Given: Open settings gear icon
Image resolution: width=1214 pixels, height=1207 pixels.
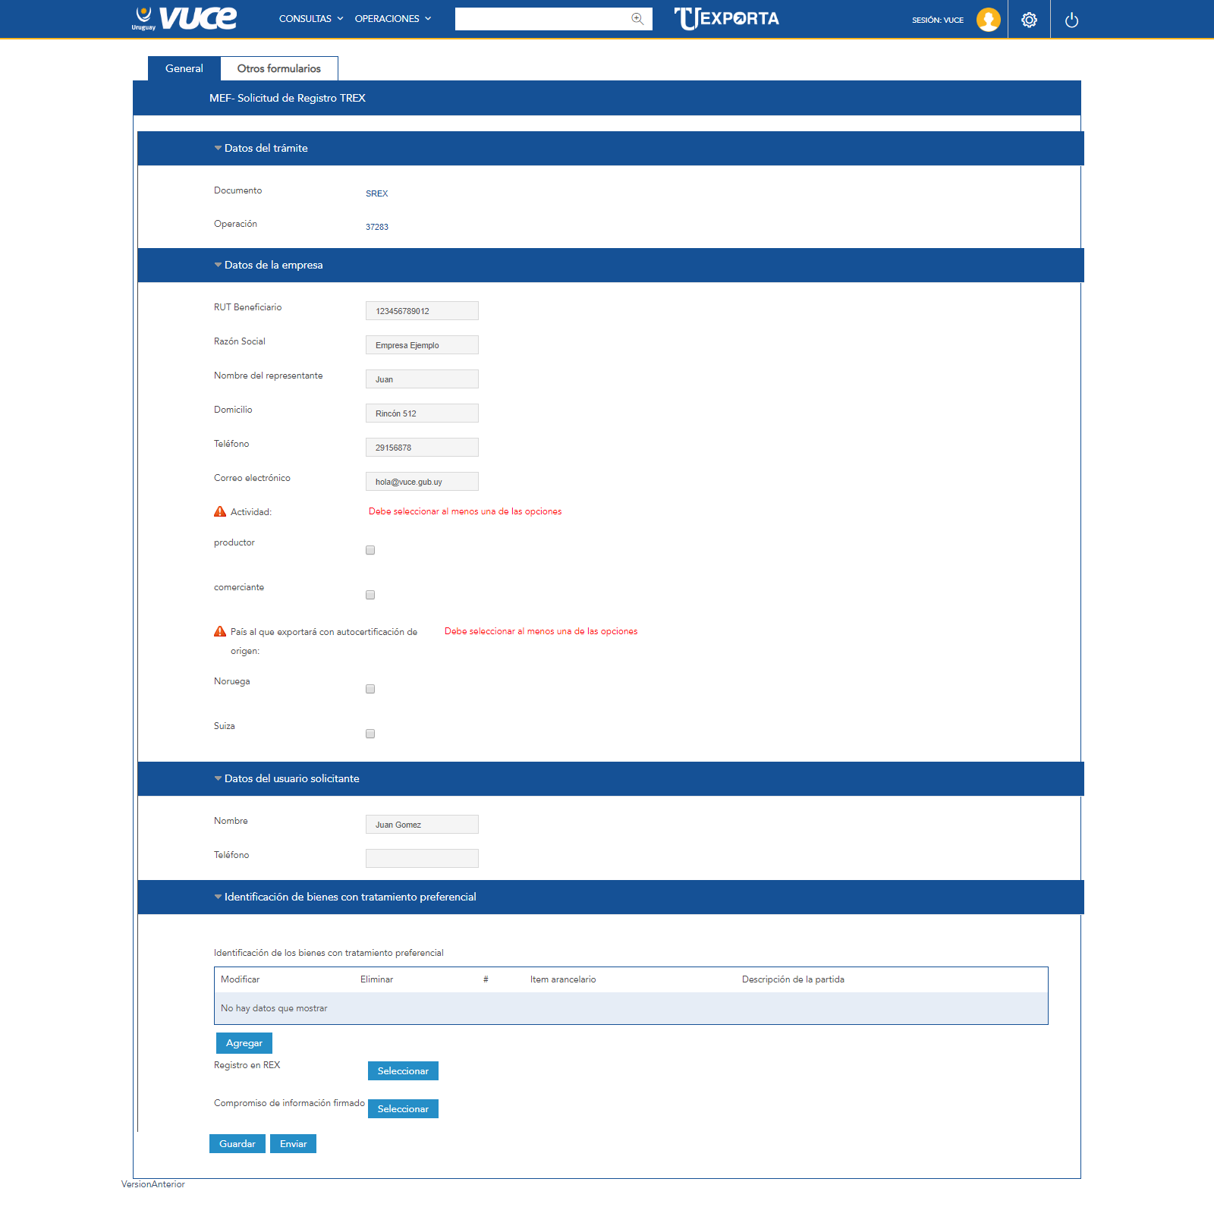Looking at the screenshot, I should coord(1029,20).
